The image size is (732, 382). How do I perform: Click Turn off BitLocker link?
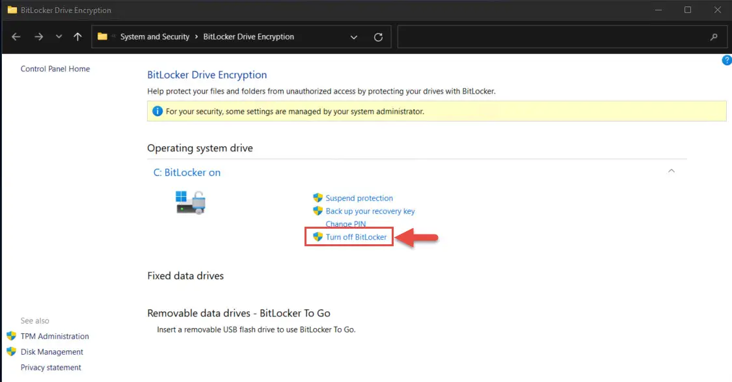click(x=356, y=237)
